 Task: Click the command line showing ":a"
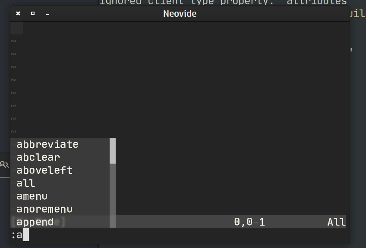[x=17, y=235]
